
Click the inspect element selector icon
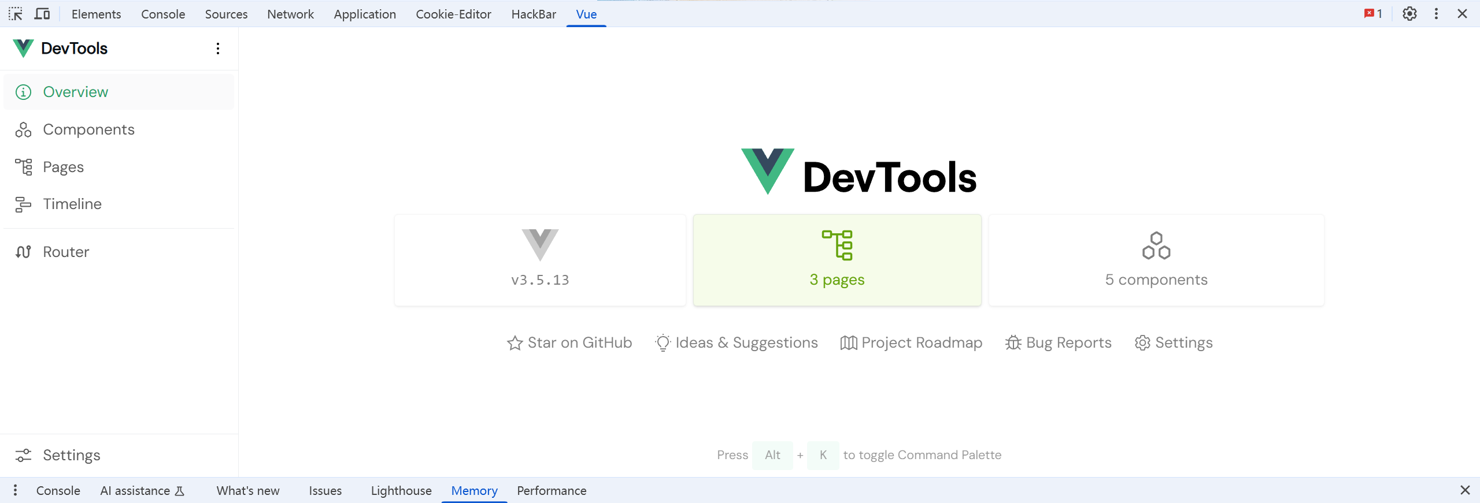pos(16,14)
